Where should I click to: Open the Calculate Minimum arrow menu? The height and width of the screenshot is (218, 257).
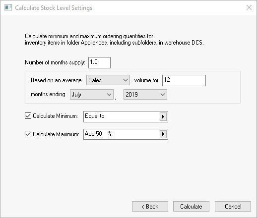(x=163, y=116)
